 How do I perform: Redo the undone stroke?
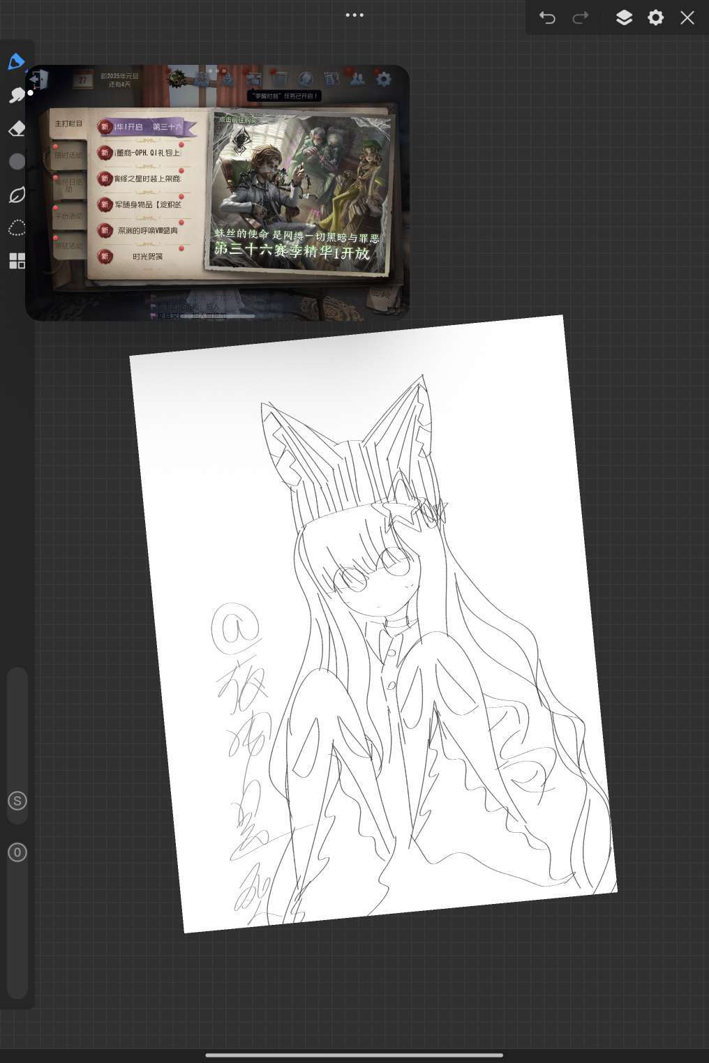click(580, 17)
